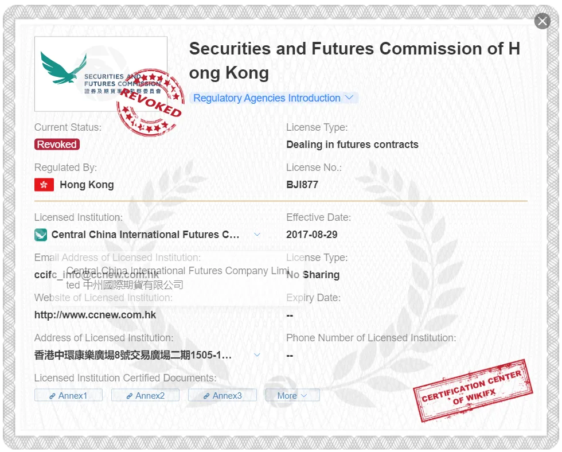Close the certificate popup with X icon
The width and height of the screenshot is (562, 452).
click(543, 21)
